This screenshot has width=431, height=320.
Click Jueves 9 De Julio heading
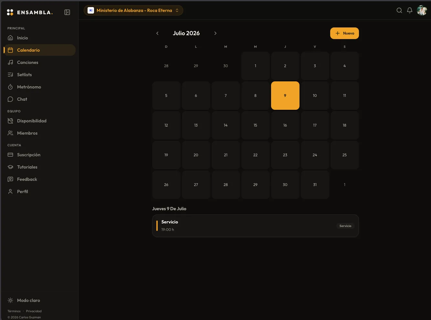click(x=169, y=209)
